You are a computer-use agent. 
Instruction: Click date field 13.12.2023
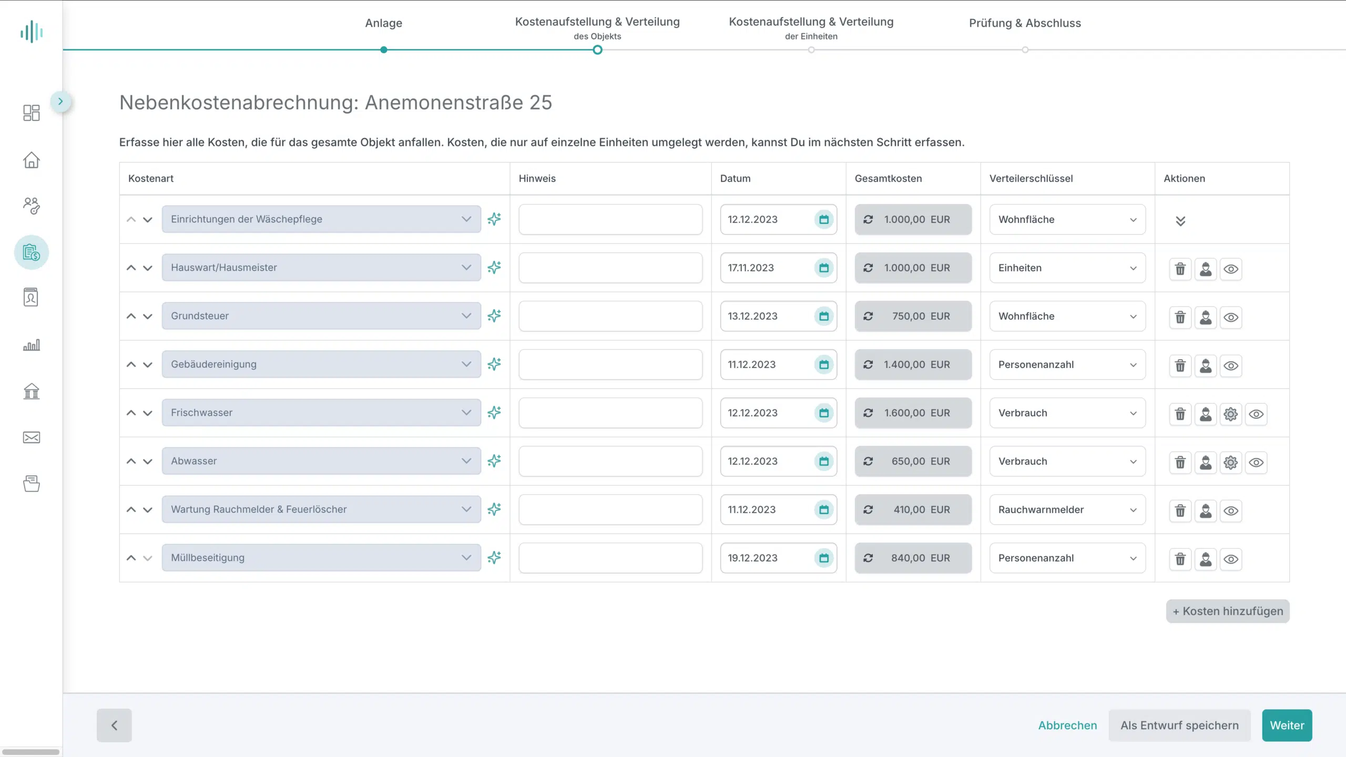[779, 316]
